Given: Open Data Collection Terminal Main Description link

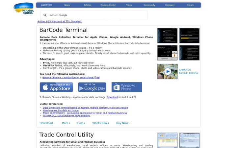Looking at the screenshot, I should 85,108.
